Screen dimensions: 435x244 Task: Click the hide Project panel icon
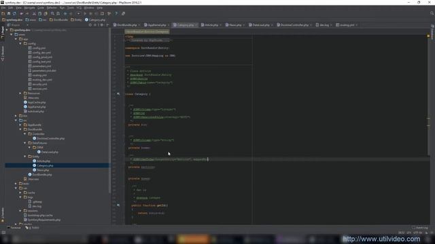point(107,25)
